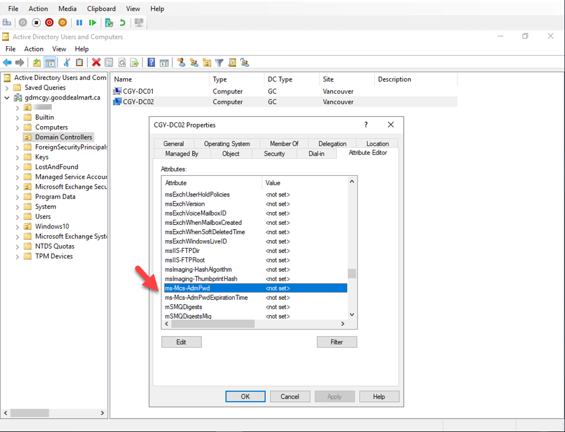The width and height of the screenshot is (565, 432).
Task: Expand the LostAndFound container
Action: pyautogui.click(x=17, y=167)
